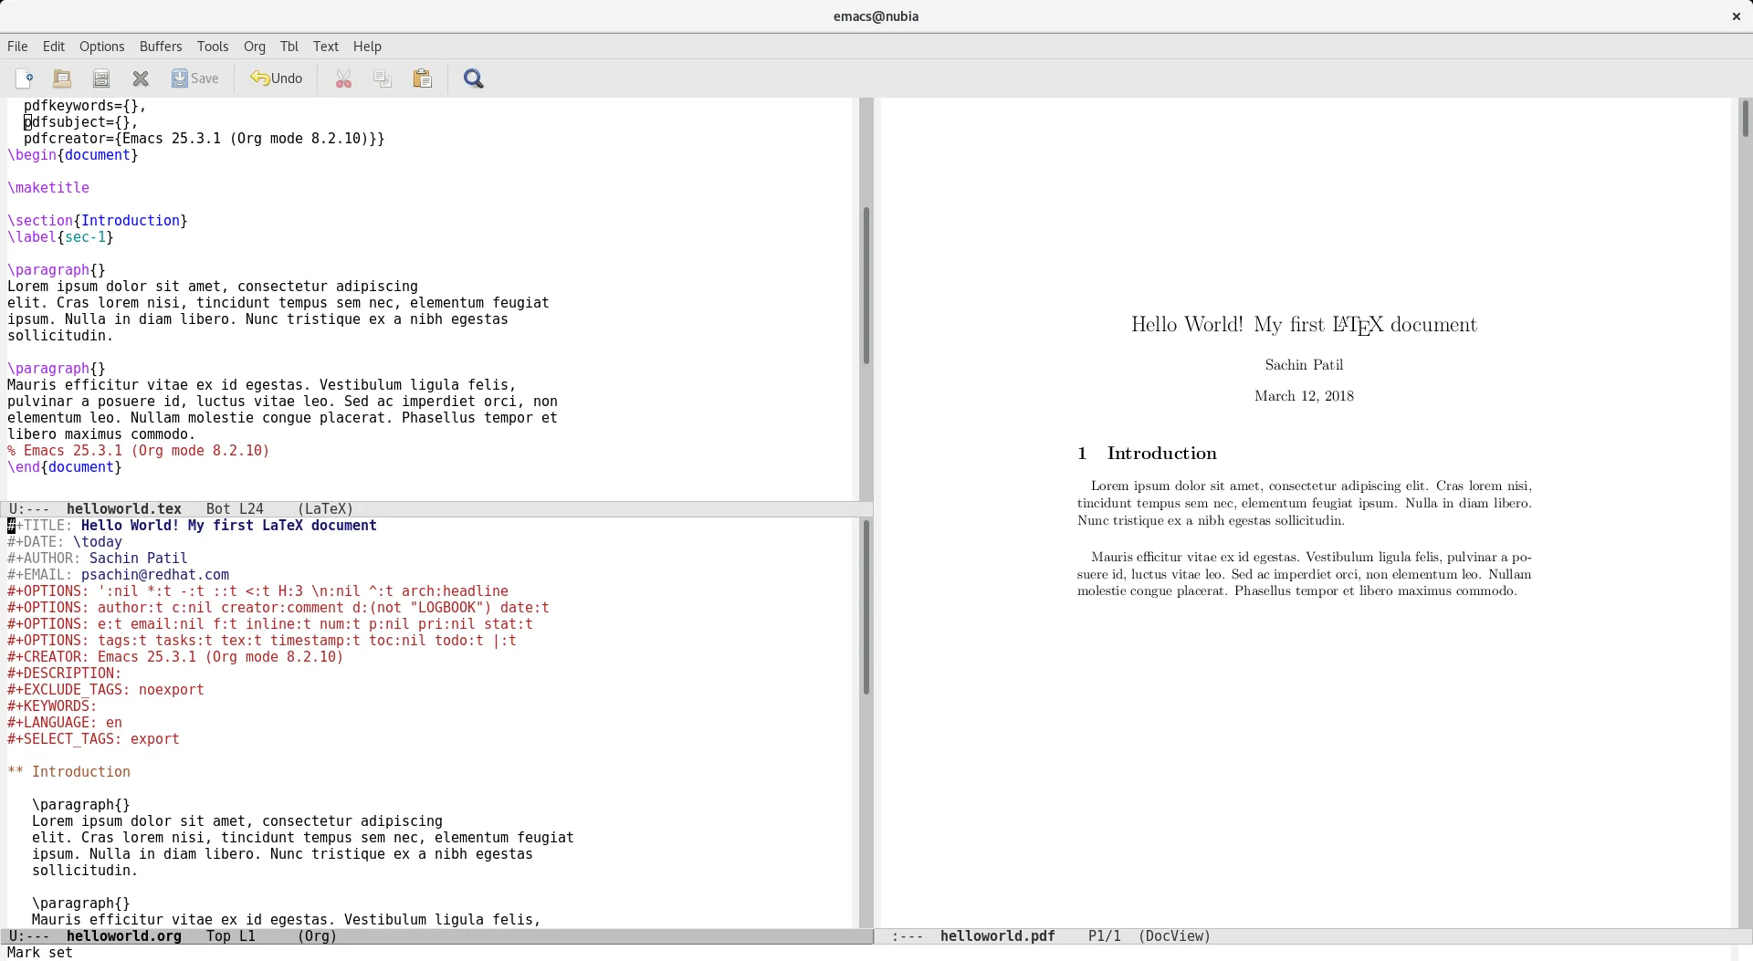Open the Tools menu
The width and height of the screenshot is (1753, 961).
coord(213,46)
